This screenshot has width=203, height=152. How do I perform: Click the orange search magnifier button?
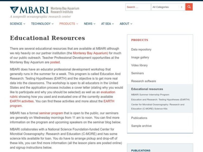click(x=189, y=7)
